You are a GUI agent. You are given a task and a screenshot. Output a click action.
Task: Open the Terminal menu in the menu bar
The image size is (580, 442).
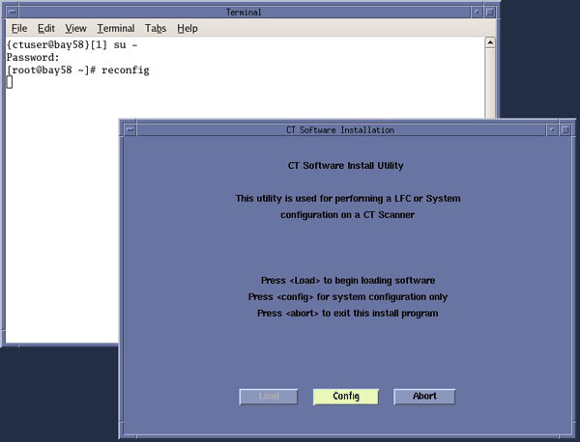coord(116,29)
